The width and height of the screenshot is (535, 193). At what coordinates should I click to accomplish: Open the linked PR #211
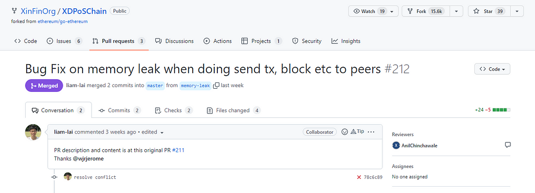click(179, 150)
